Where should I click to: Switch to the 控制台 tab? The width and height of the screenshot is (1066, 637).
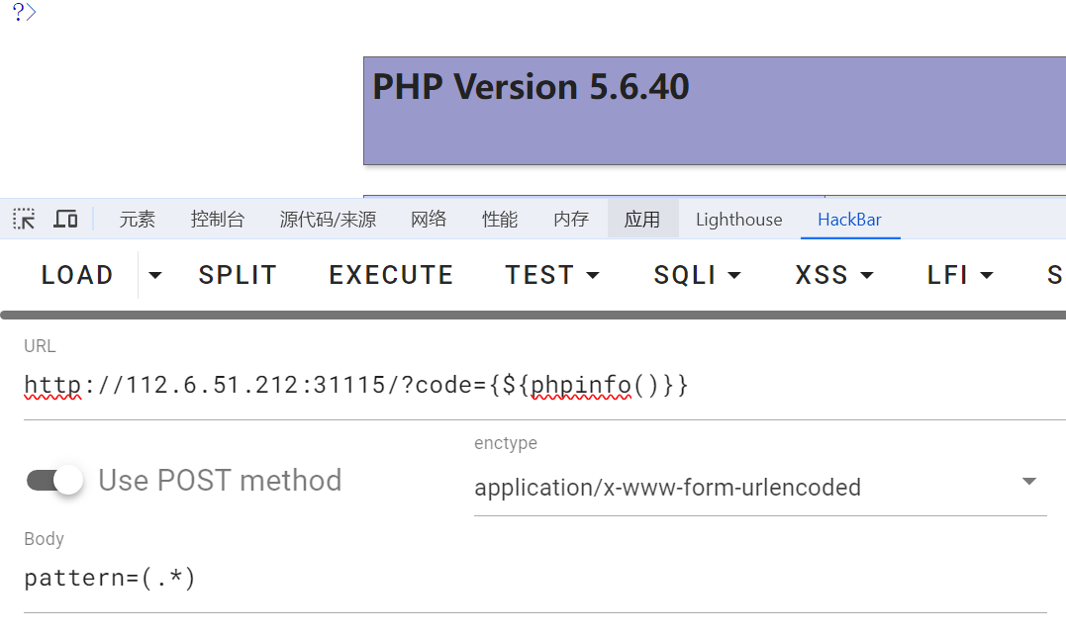[218, 220]
